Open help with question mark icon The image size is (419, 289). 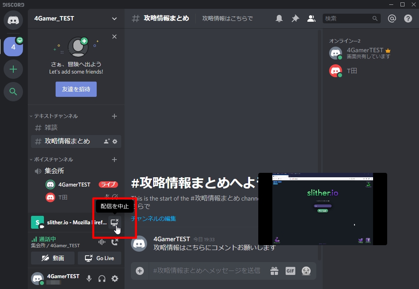(x=408, y=18)
